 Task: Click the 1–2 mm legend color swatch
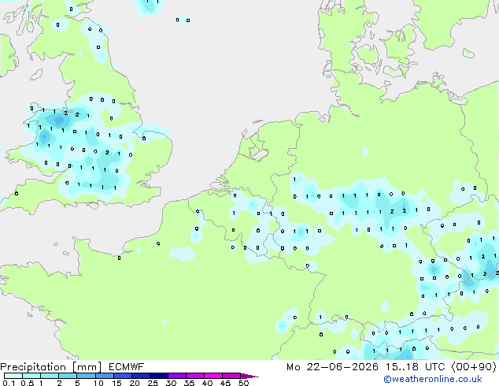[50, 376]
